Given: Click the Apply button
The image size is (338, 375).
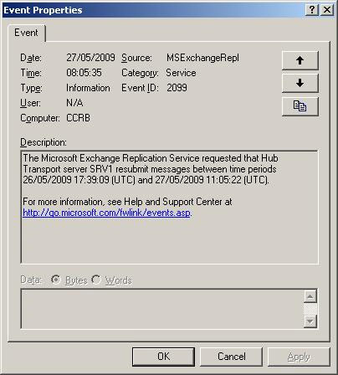Looking at the screenshot, I should 299,357.
